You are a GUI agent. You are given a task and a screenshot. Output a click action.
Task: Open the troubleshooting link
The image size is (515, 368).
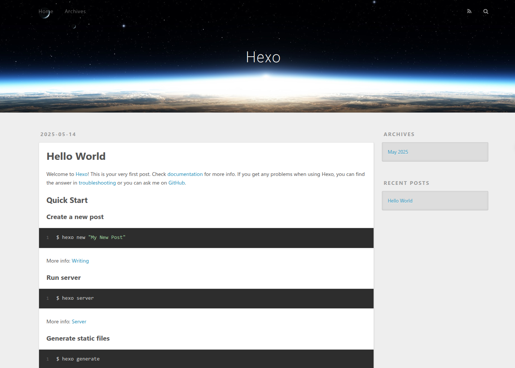97,183
